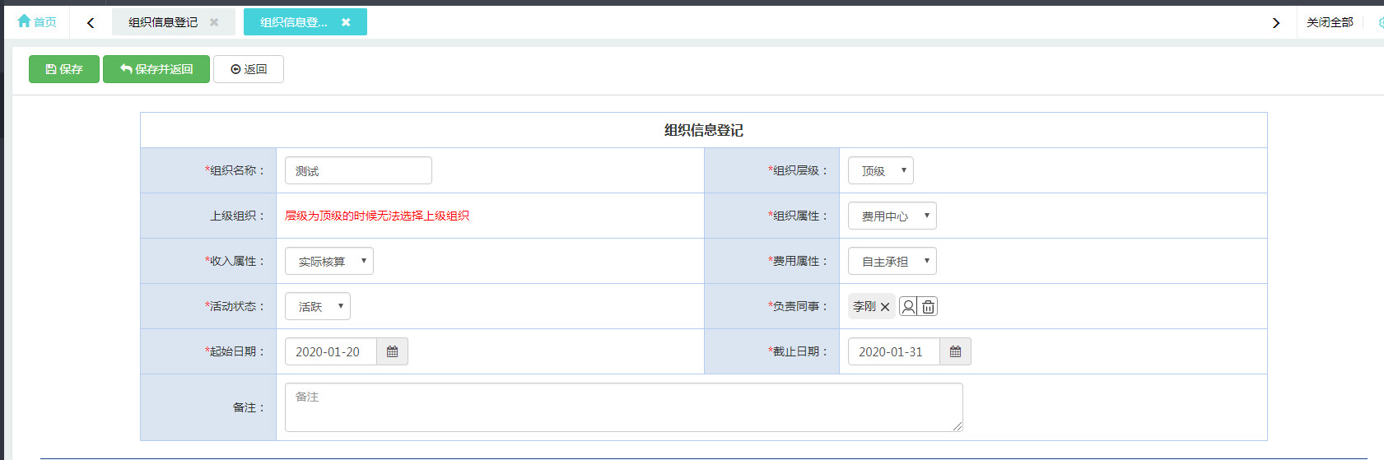The height and width of the screenshot is (460, 1384).
Task: Click into the 备注 text area
Action: pos(623,407)
